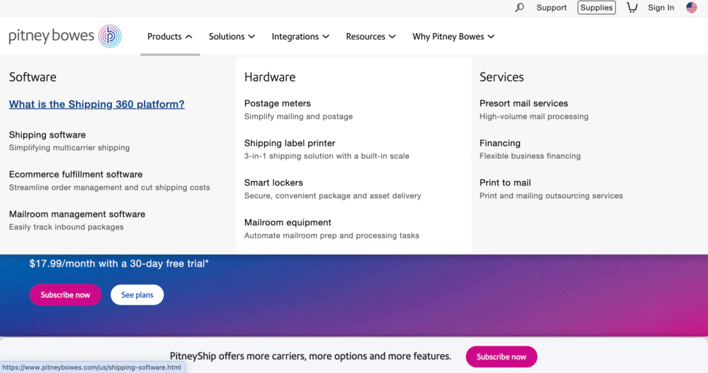Click the Pitney Bowes logo
The image size is (708, 373).
click(x=65, y=36)
